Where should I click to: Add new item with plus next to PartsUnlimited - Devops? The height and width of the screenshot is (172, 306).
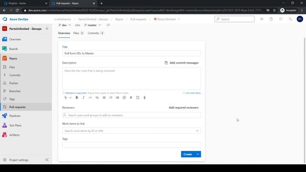pos(47,29)
